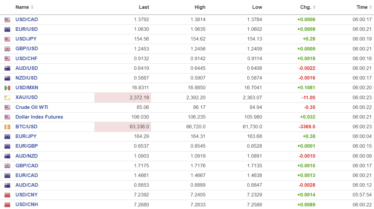Open the USD/CNH pair link
The height and width of the screenshot is (209, 374).
(x=27, y=205)
